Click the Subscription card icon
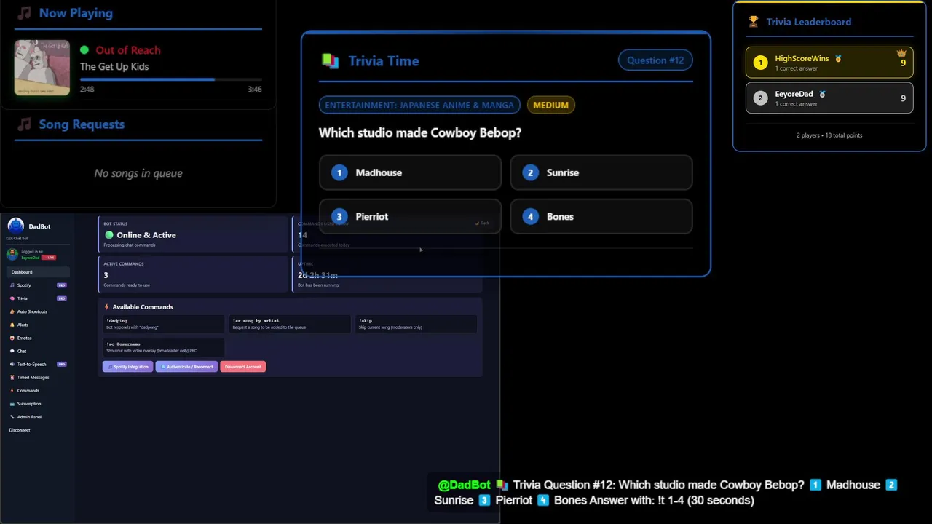 point(12,403)
